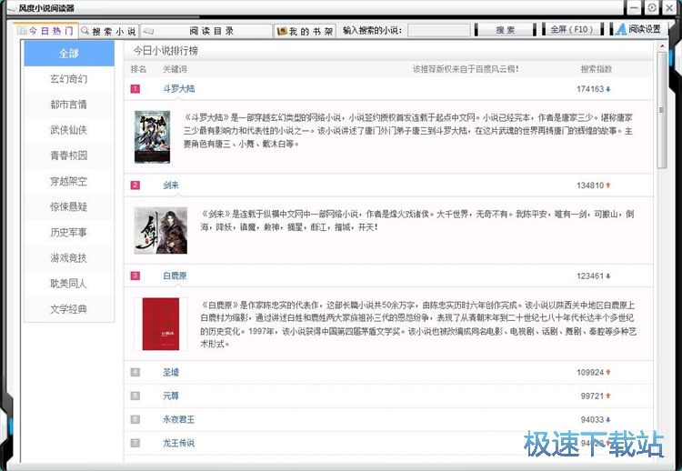Open the novel 圣墟
Image resolution: width=682 pixels, height=471 pixels.
(x=171, y=372)
